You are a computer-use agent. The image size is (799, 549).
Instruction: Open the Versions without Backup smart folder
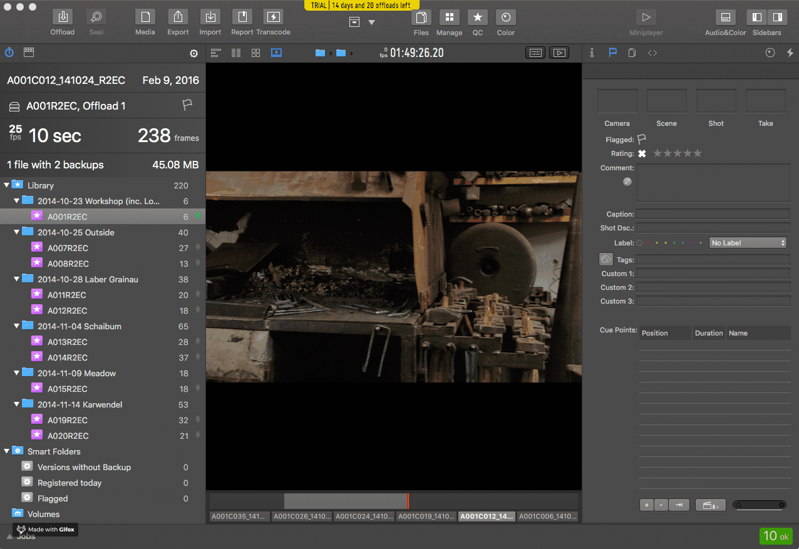point(103,467)
